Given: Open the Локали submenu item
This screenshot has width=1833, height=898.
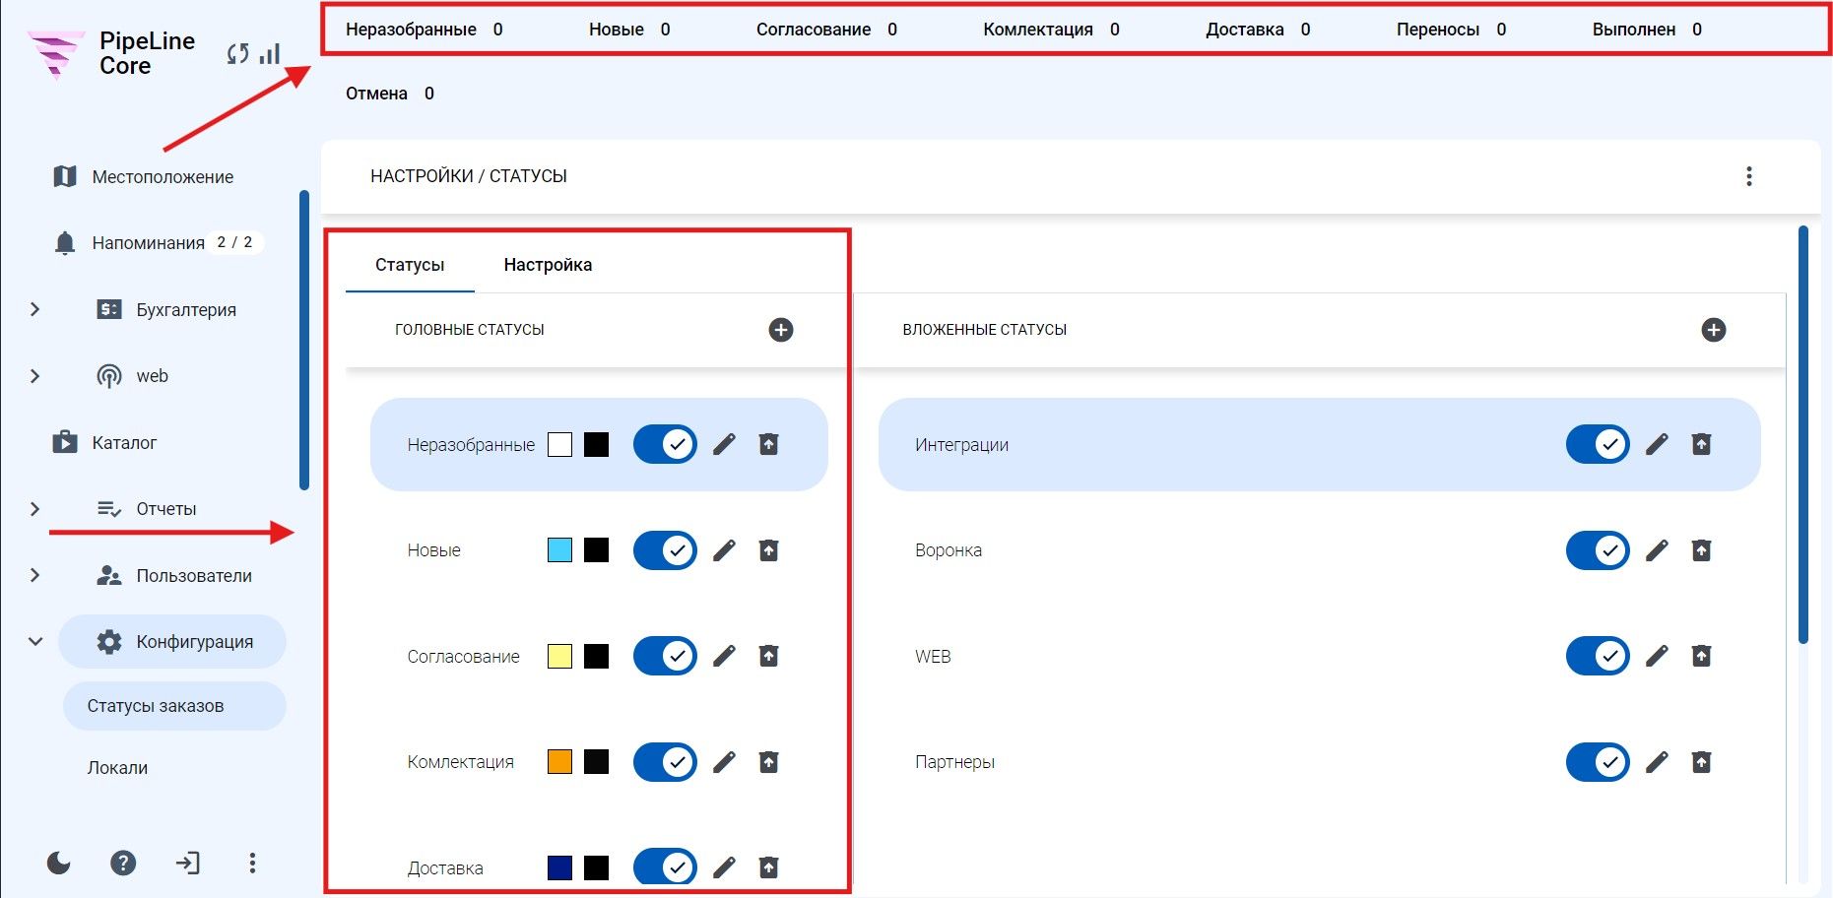Looking at the screenshot, I should (x=117, y=768).
